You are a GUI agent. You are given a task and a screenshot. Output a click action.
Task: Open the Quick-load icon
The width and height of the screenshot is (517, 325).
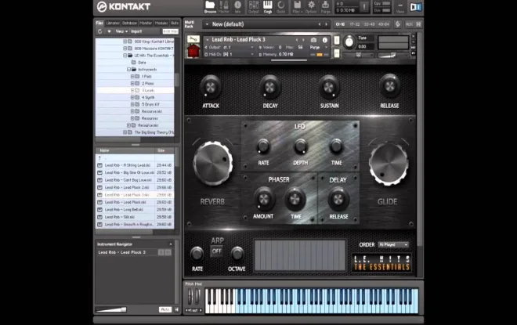(281, 7)
